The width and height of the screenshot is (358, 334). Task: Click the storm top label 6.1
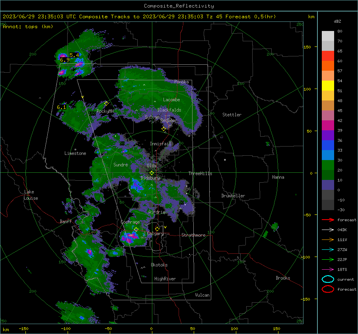(x=61, y=107)
